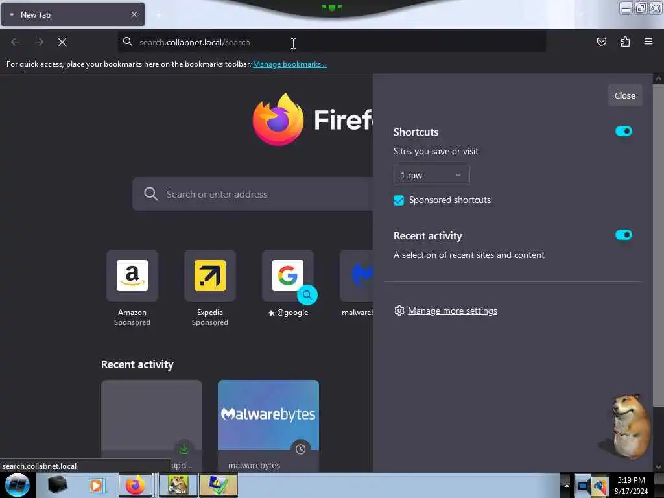Click the Shortcuts panel heading
The width and height of the screenshot is (664, 498).
[x=416, y=132]
